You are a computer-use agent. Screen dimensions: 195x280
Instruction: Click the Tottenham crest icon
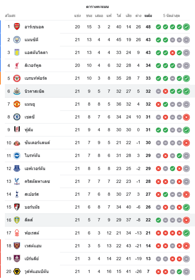[17, 194]
